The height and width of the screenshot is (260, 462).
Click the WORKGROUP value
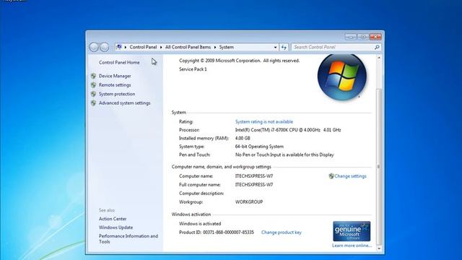click(x=249, y=202)
